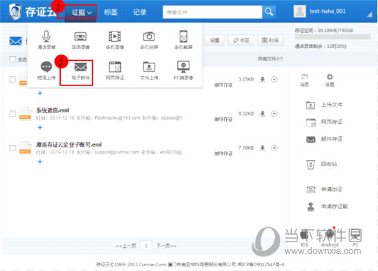Click 邮件存证 in right sidebar

pyautogui.click(x=324, y=139)
